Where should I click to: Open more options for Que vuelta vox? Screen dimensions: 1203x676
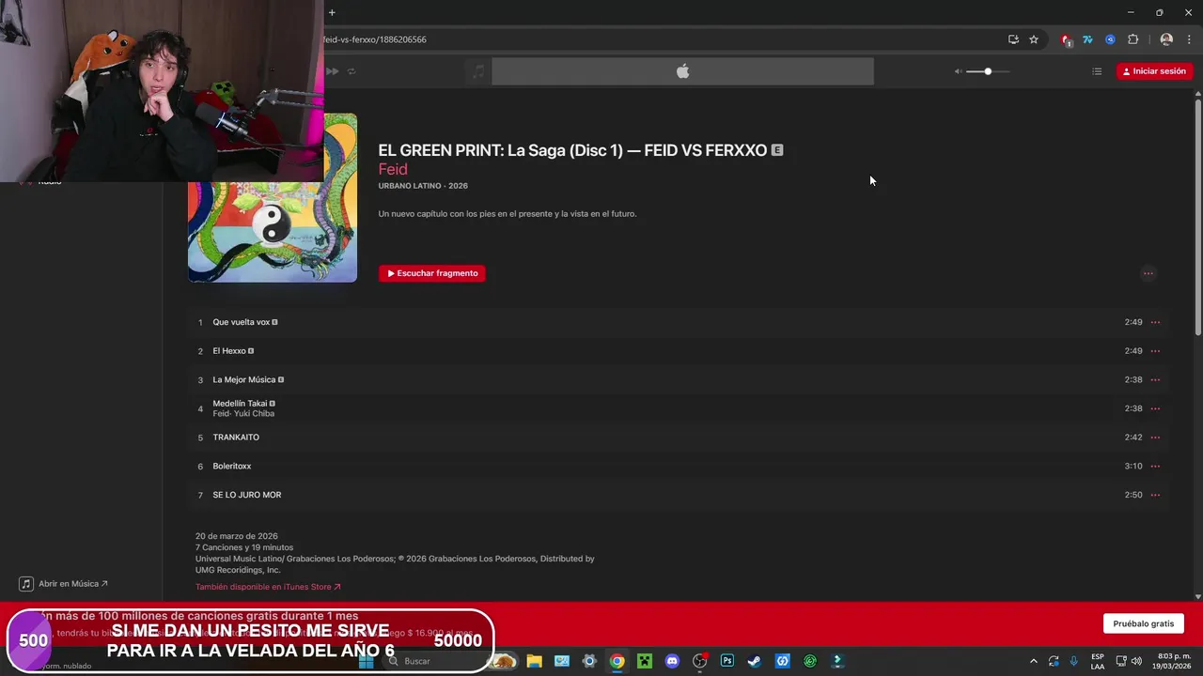(1155, 322)
